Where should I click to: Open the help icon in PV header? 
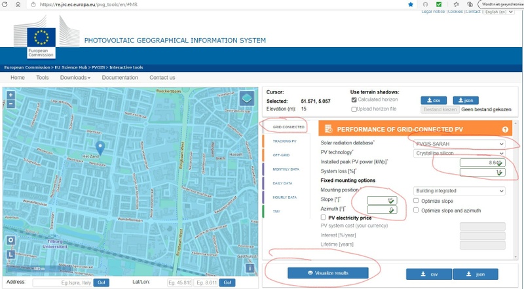[505, 129]
